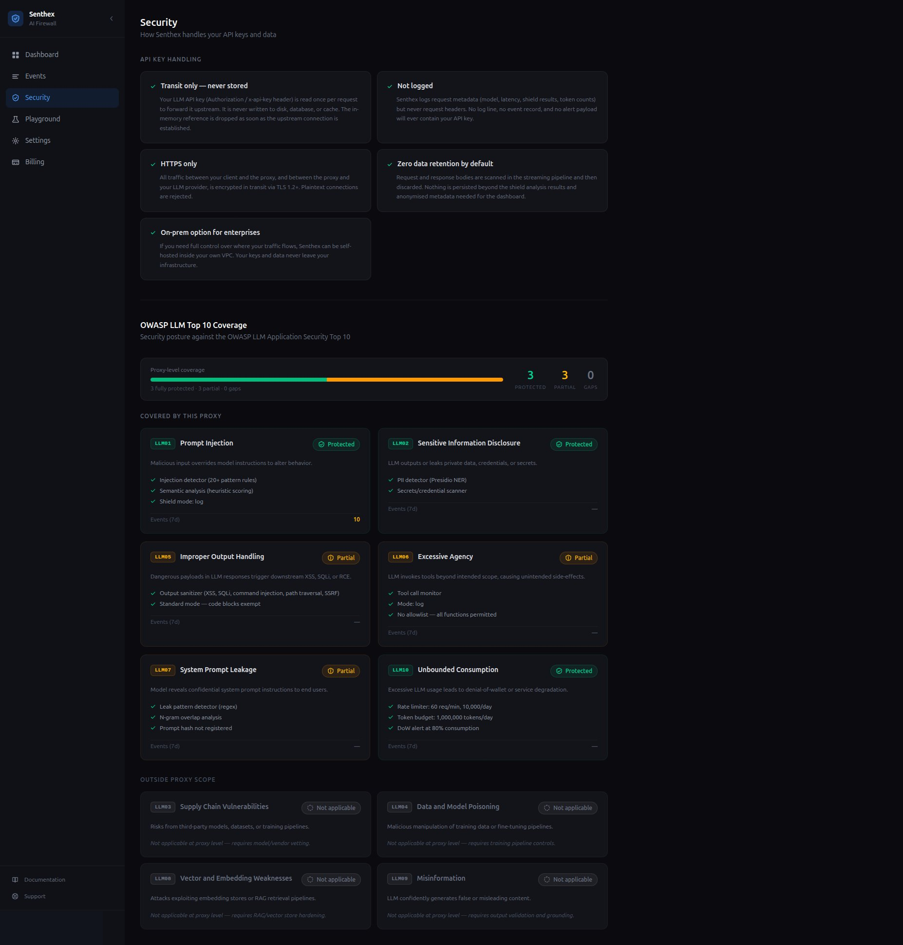Collapse the sidebar with the chevron arrow
Image resolution: width=903 pixels, height=945 pixels.
[112, 19]
